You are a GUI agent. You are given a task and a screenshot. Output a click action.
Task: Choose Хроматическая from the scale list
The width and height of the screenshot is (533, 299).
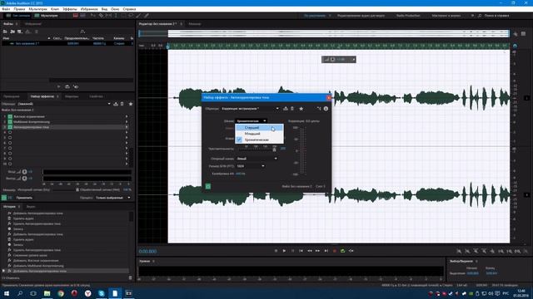click(259, 140)
